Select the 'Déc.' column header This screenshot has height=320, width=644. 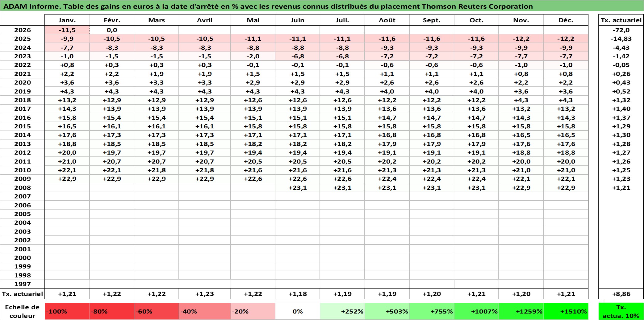pos(566,20)
